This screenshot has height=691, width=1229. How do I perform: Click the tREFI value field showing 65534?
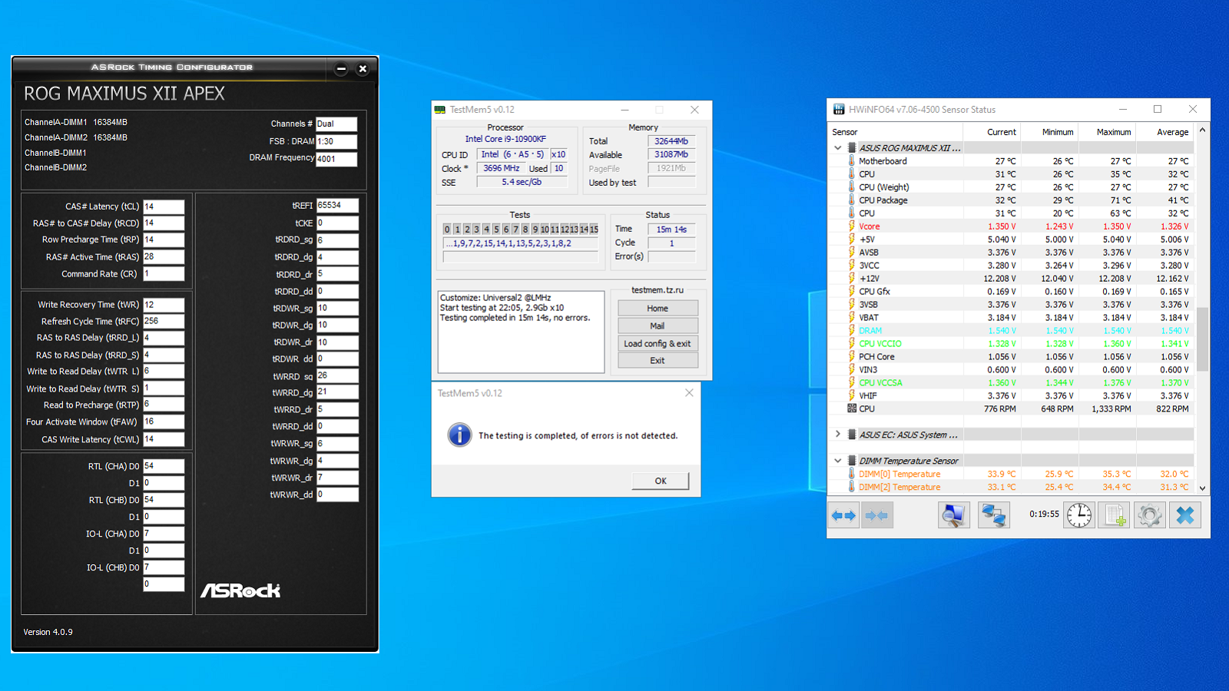(x=337, y=206)
